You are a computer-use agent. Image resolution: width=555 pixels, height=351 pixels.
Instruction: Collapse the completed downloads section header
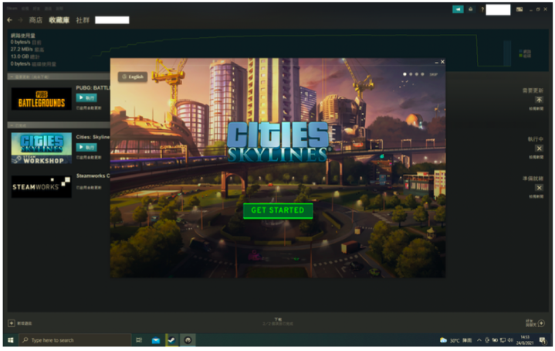point(59,125)
